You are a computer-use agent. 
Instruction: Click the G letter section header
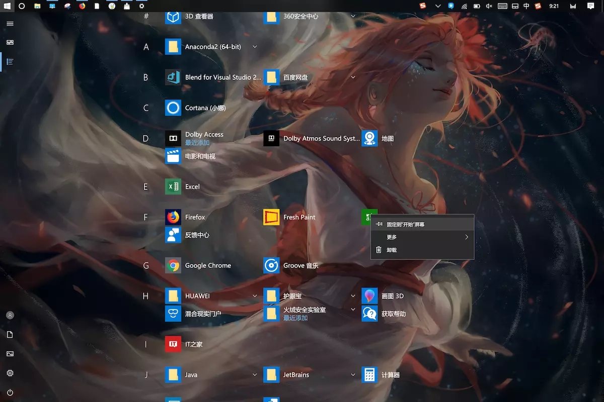point(146,265)
